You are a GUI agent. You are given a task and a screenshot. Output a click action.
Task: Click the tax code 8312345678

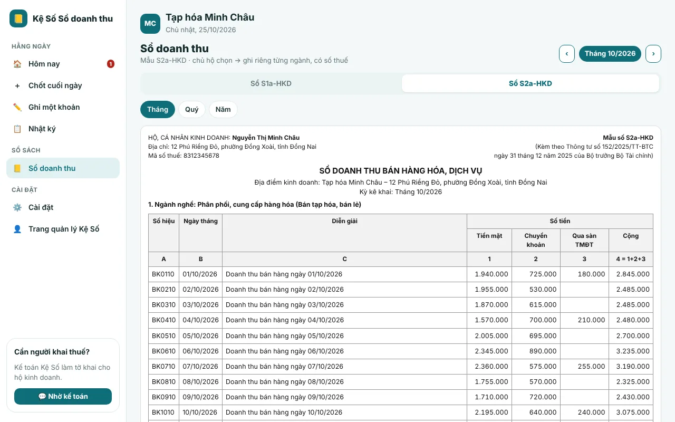point(201,156)
